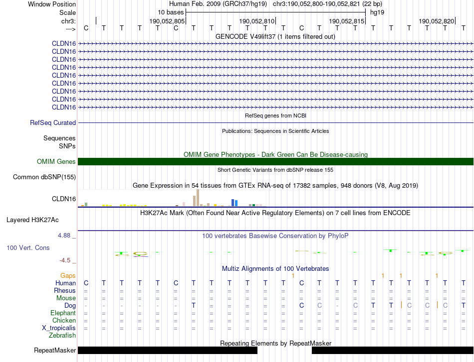474x362 pixels.
Task: Click the dark green OMIM gene bar
Action: pos(275,162)
